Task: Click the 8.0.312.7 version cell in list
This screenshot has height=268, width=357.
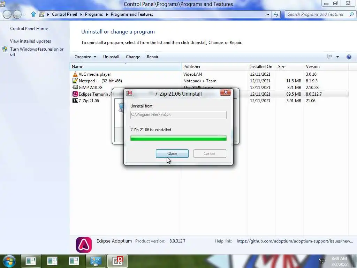Action: tap(313, 94)
